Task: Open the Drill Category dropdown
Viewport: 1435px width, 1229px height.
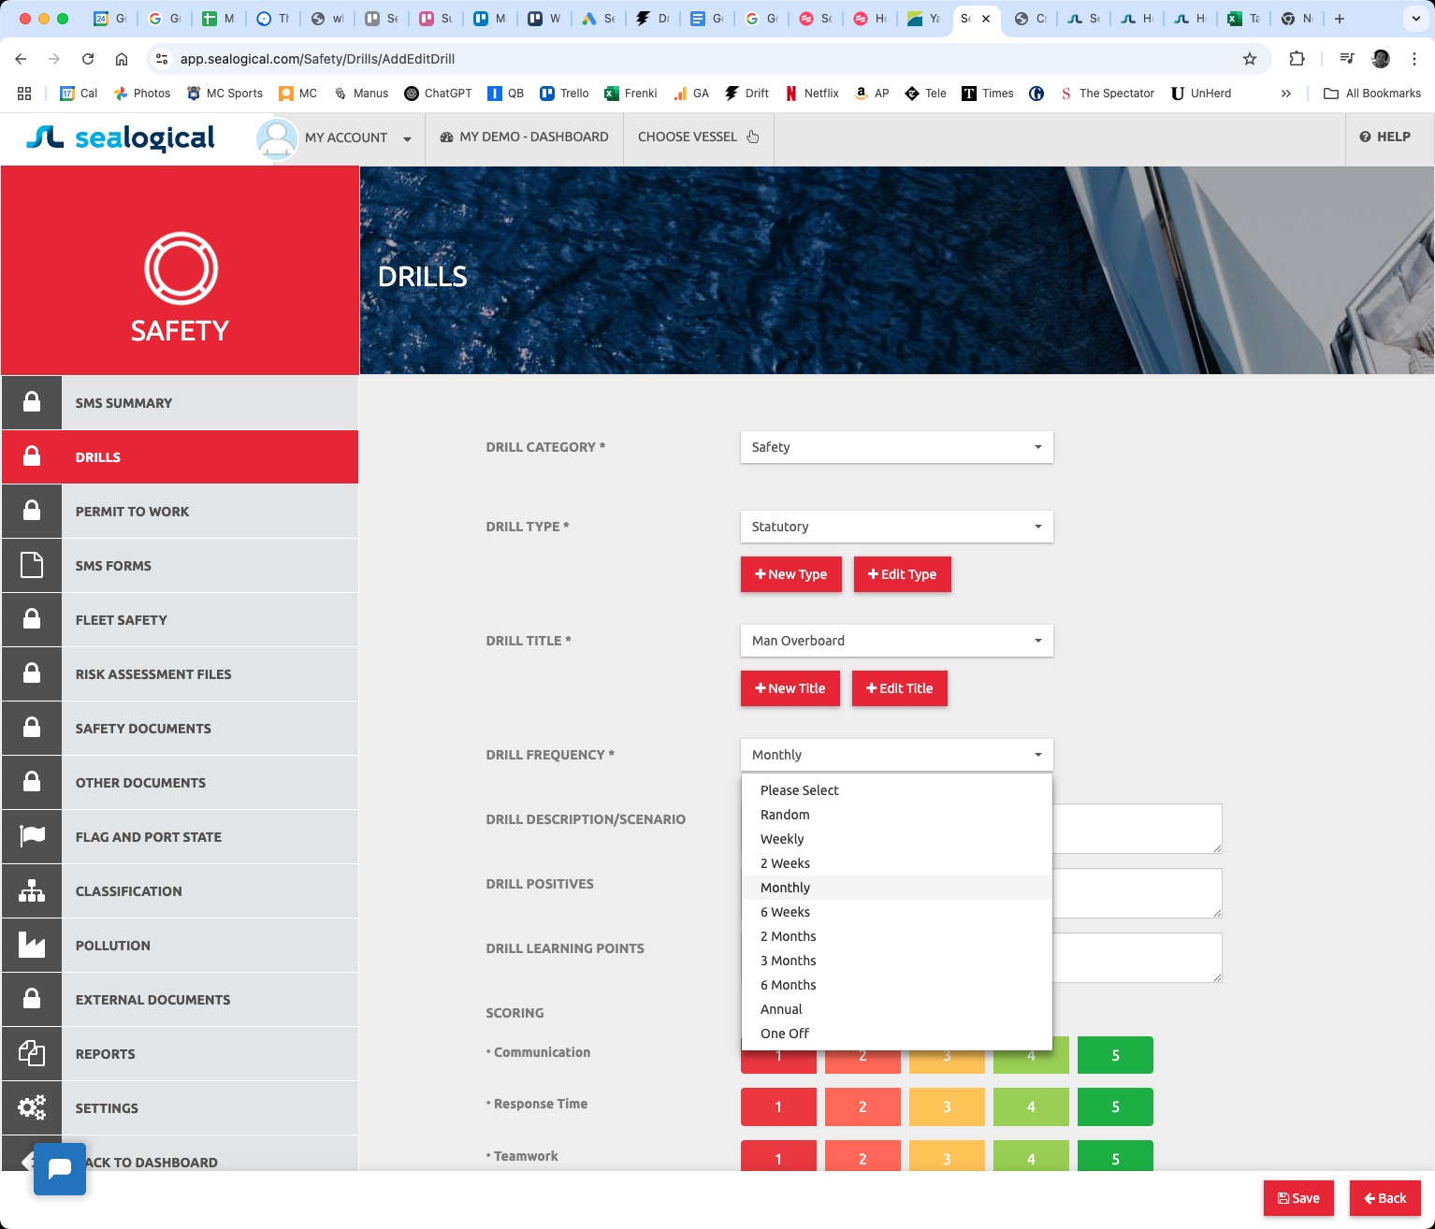Action: click(896, 447)
